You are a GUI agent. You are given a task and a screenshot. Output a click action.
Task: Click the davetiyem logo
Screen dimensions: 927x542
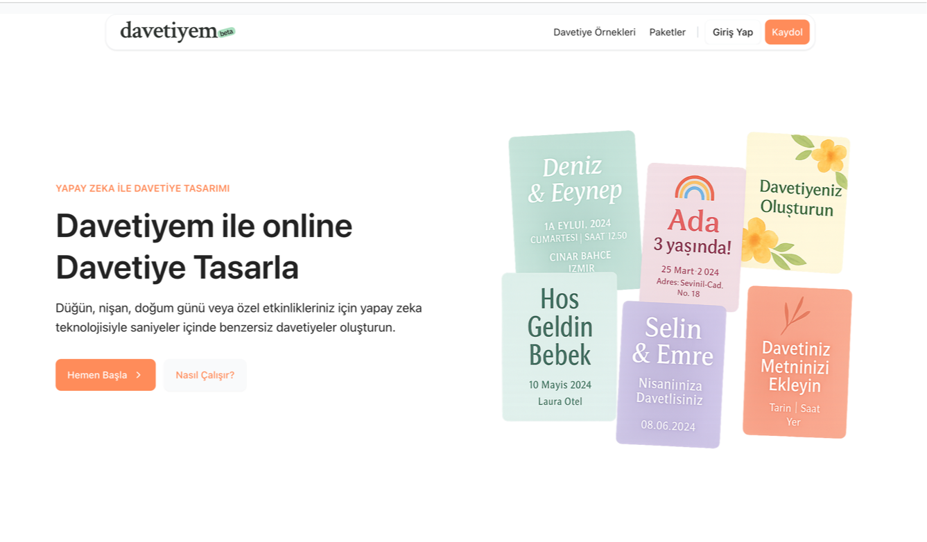pos(168,31)
